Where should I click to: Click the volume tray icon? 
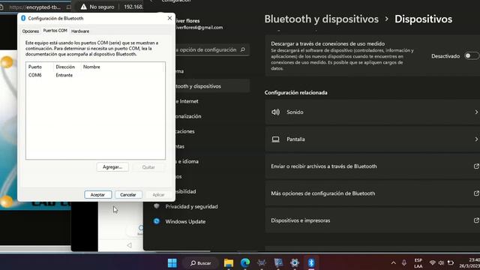click(441, 263)
